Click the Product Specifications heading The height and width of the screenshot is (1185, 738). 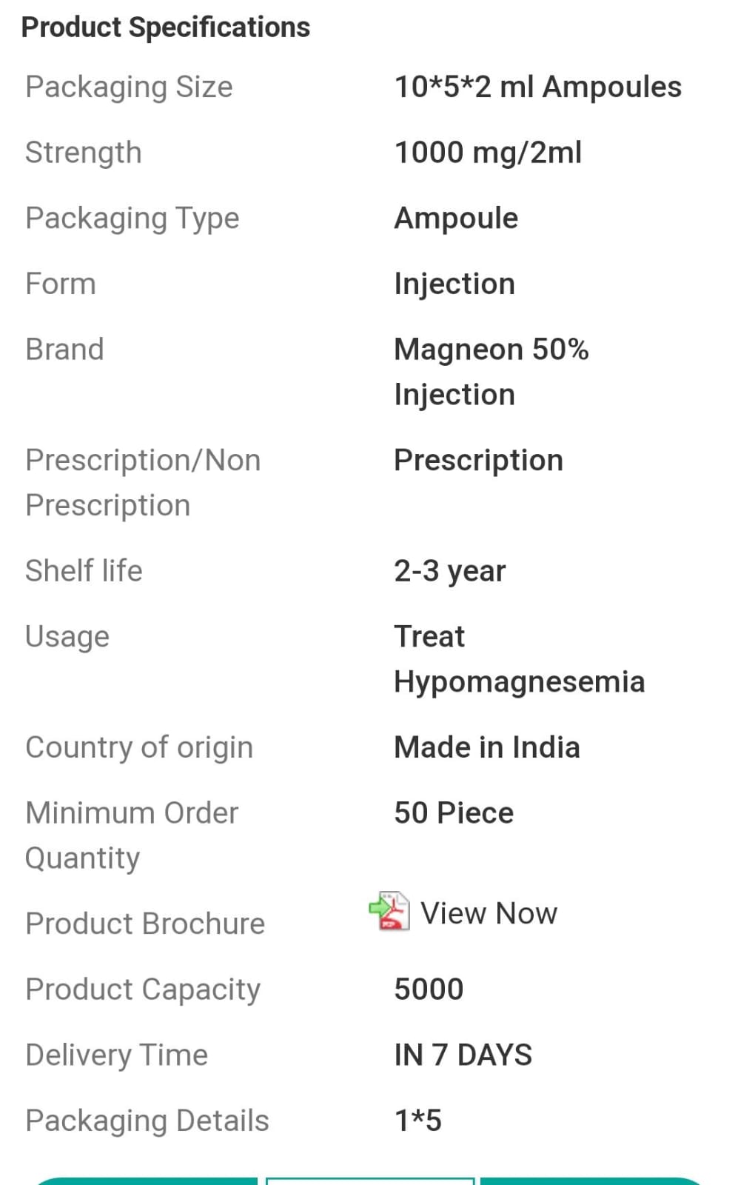point(165,27)
